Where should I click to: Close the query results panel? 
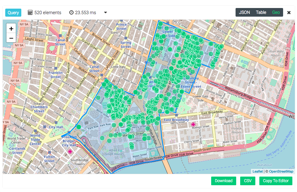pyautogui.click(x=289, y=13)
